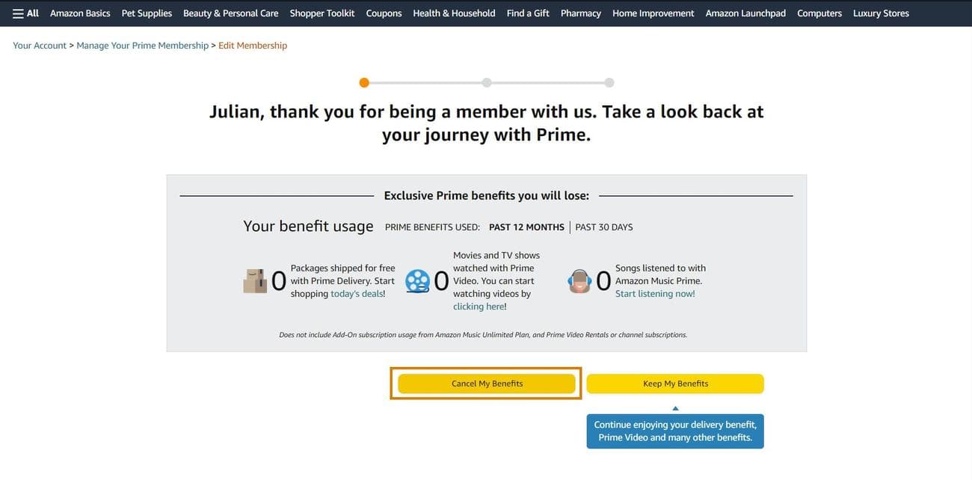Open the Pharmacy navigation item

581,13
